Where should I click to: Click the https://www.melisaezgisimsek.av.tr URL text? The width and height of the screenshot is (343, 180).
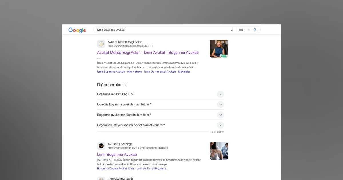pos(129,46)
